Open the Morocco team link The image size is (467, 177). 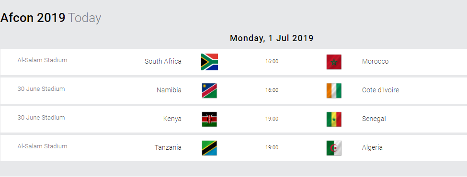pyautogui.click(x=375, y=61)
